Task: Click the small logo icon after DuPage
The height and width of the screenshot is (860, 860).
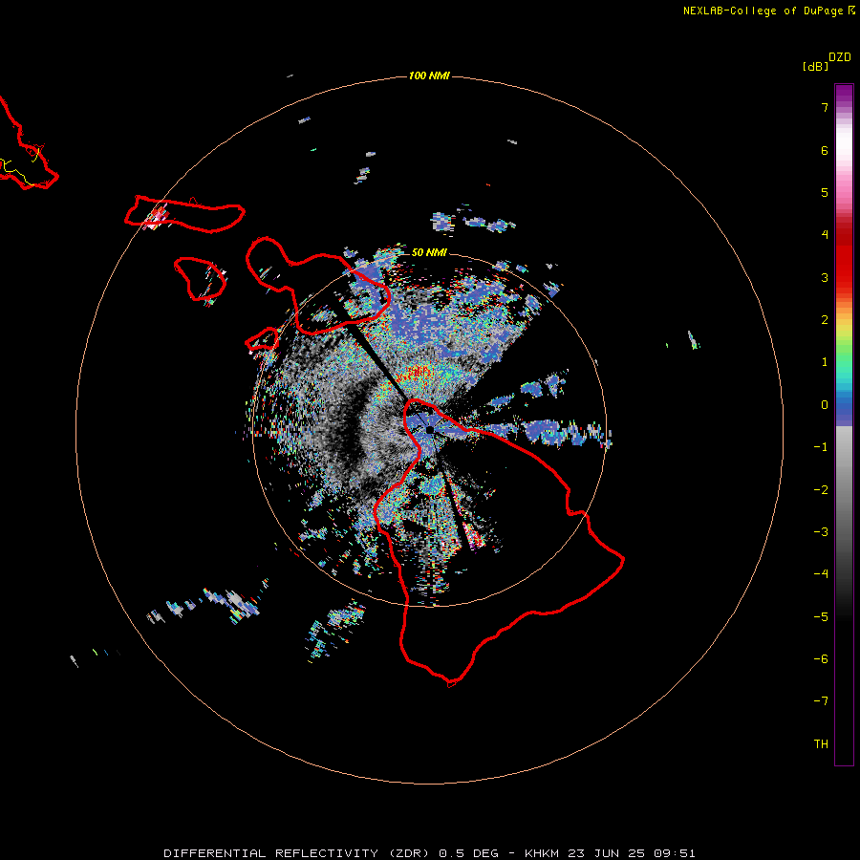Action: pos(851,10)
